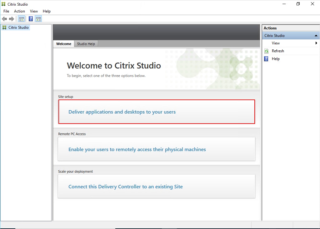Image resolution: width=320 pixels, height=229 pixels.
Task: Open the View menu in menu bar
Action: click(x=34, y=11)
